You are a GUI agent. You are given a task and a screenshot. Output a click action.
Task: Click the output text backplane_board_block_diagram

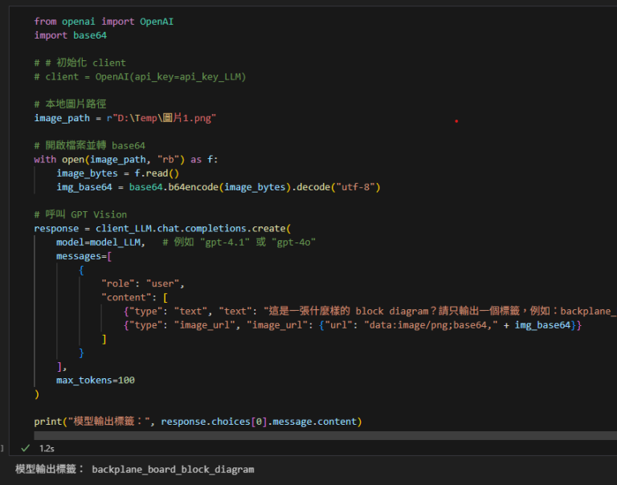[174, 470]
